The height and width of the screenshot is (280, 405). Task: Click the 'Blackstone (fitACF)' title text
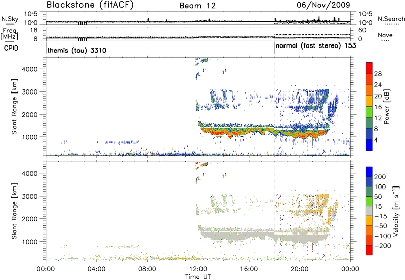[x=90, y=5]
